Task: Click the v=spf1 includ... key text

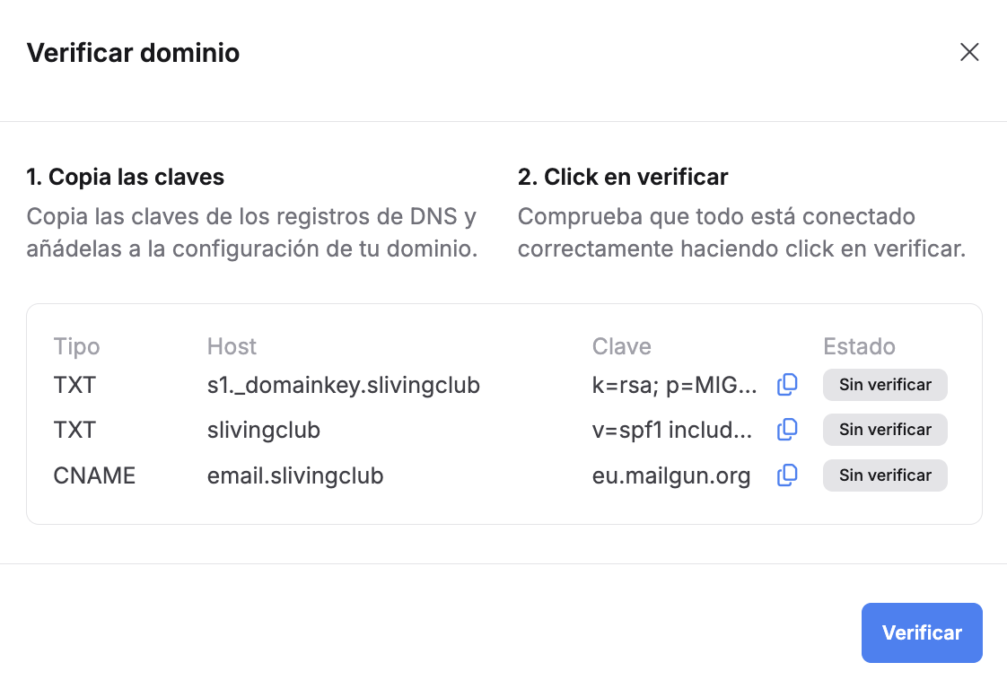Action: coord(671,430)
